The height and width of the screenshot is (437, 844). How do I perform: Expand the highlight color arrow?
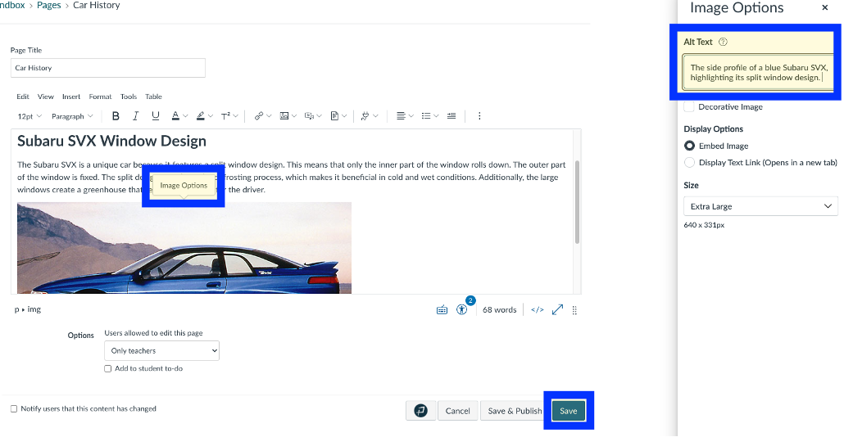pos(211,116)
